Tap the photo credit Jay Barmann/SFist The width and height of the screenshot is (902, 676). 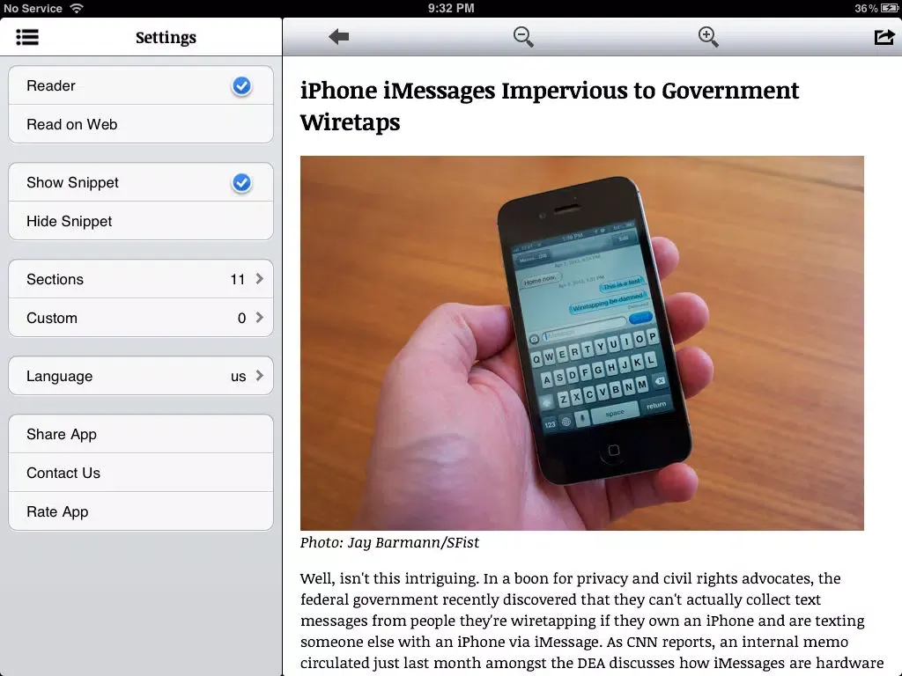[389, 542]
